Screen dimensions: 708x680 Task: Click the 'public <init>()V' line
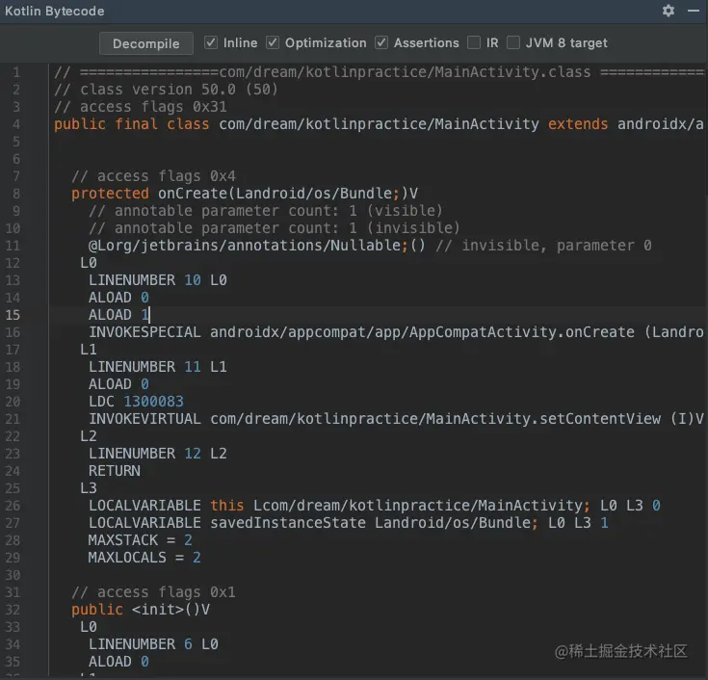click(141, 610)
